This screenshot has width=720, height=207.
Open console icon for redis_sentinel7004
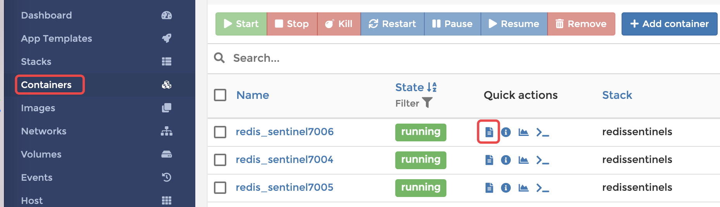click(543, 160)
